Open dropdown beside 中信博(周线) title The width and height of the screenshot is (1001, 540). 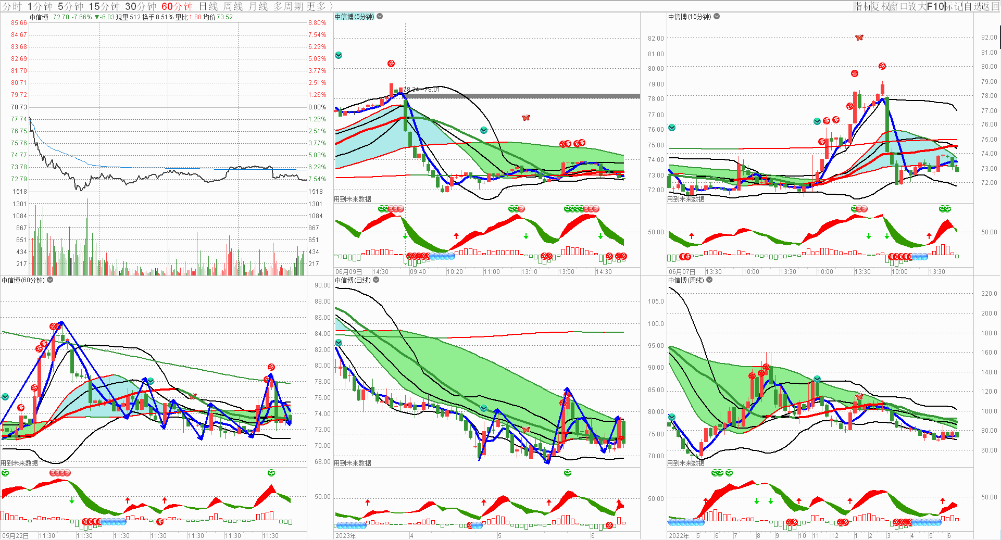click(x=709, y=280)
